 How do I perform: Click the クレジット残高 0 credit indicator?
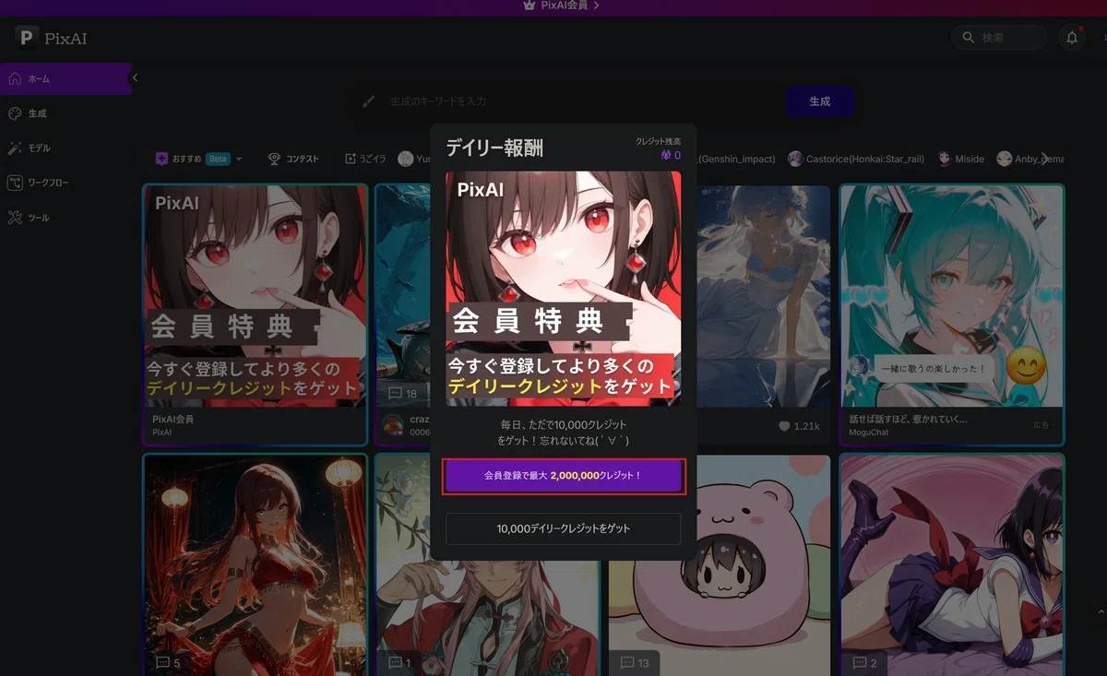pyautogui.click(x=659, y=148)
